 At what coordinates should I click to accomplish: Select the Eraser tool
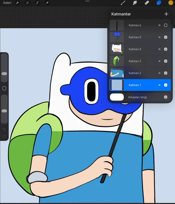147,3
